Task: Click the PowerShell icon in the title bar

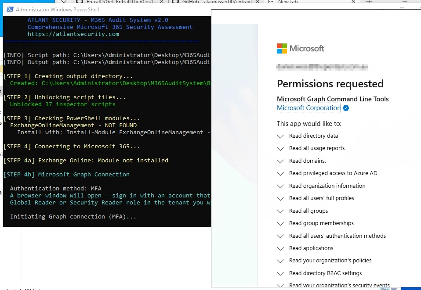Action: [x=10, y=9]
